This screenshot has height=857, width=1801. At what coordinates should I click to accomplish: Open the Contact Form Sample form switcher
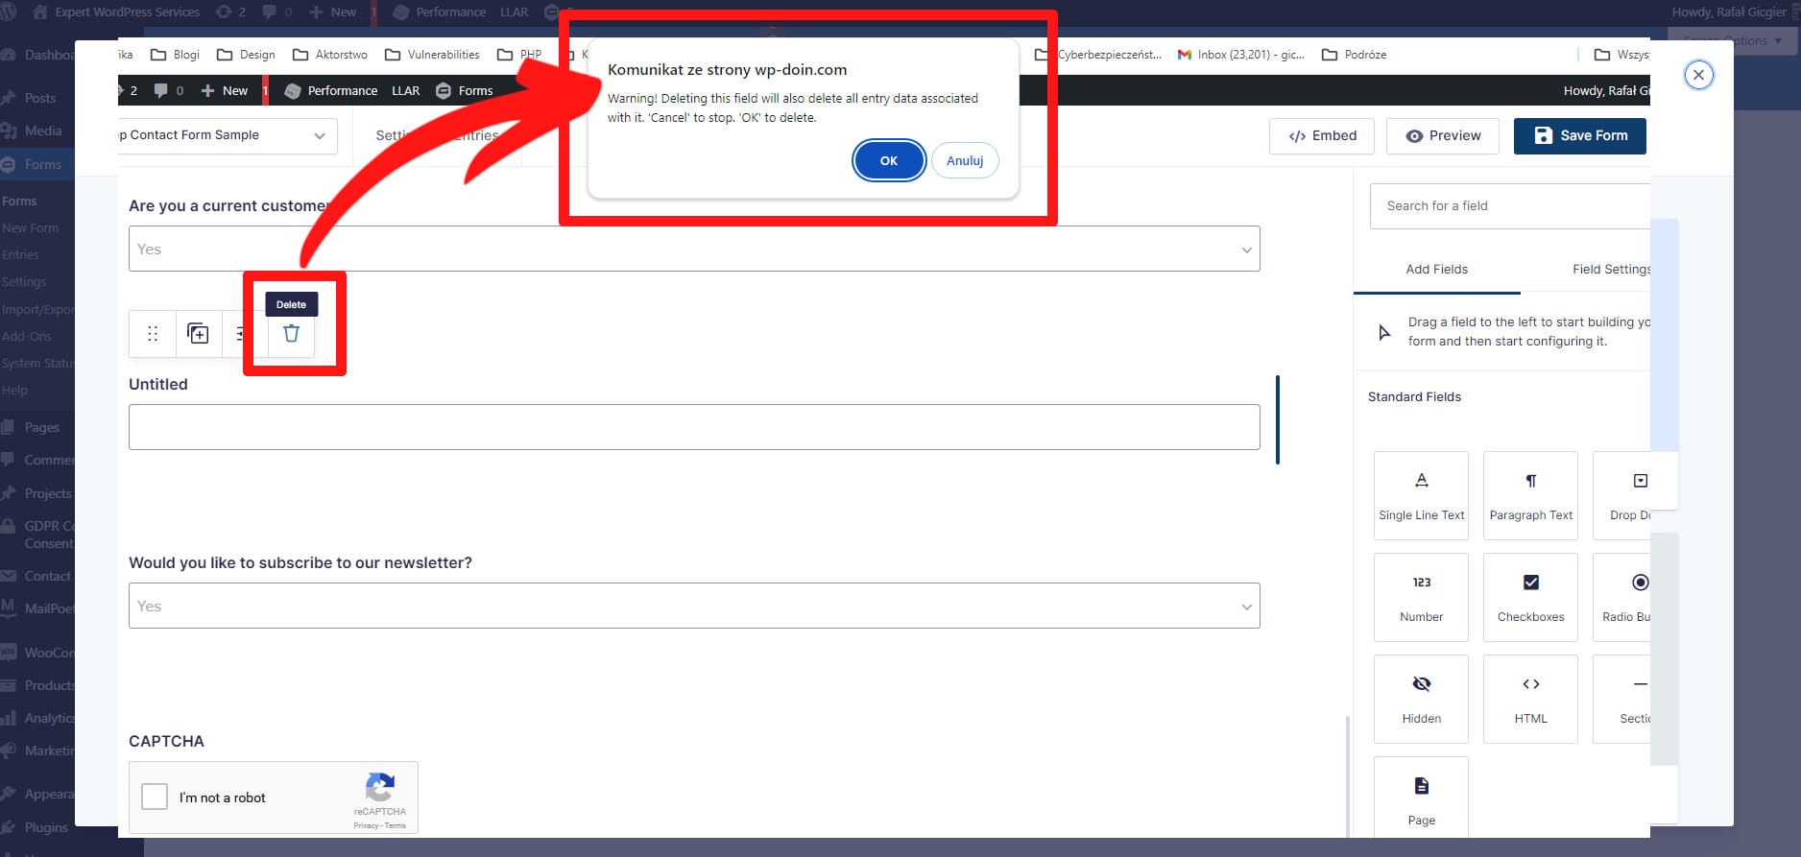tap(227, 135)
